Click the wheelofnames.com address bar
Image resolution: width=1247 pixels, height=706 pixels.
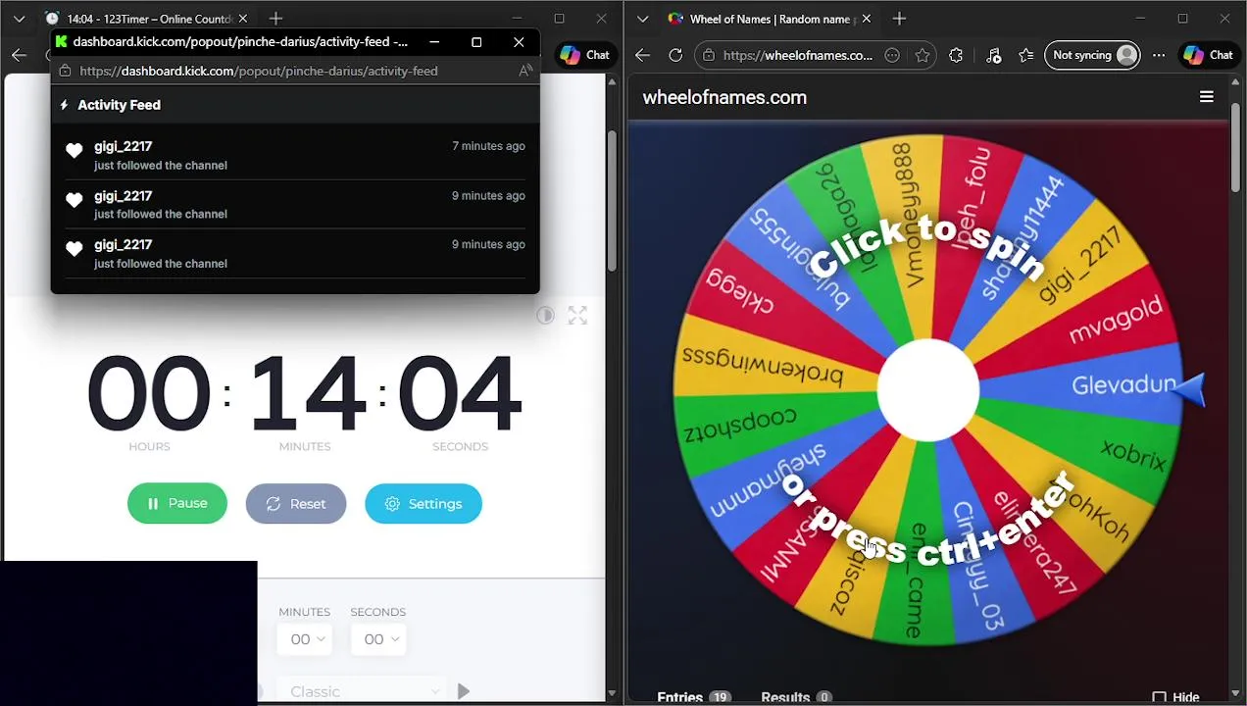pos(797,55)
